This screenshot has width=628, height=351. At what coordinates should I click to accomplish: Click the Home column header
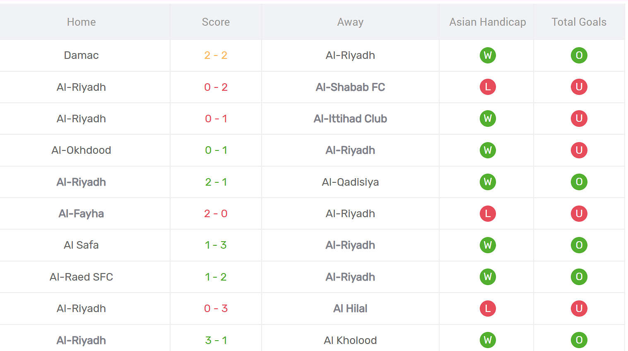pos(81,22)
